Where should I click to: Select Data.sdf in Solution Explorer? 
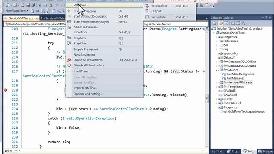[229, 58]
